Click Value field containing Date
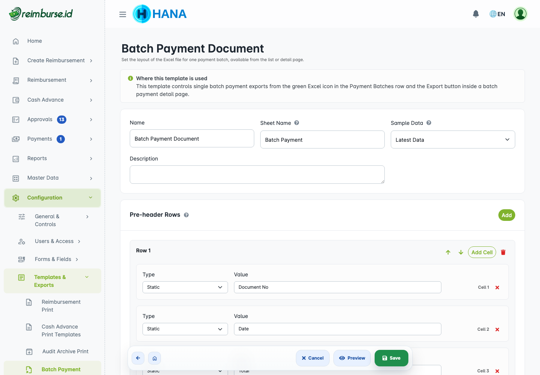This screenshot has height=375, width=540. pyautogui.click(x=337, y=329)
